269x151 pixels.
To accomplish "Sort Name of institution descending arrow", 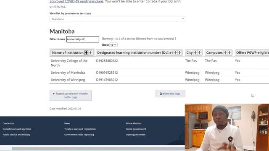I will (90, 53).
